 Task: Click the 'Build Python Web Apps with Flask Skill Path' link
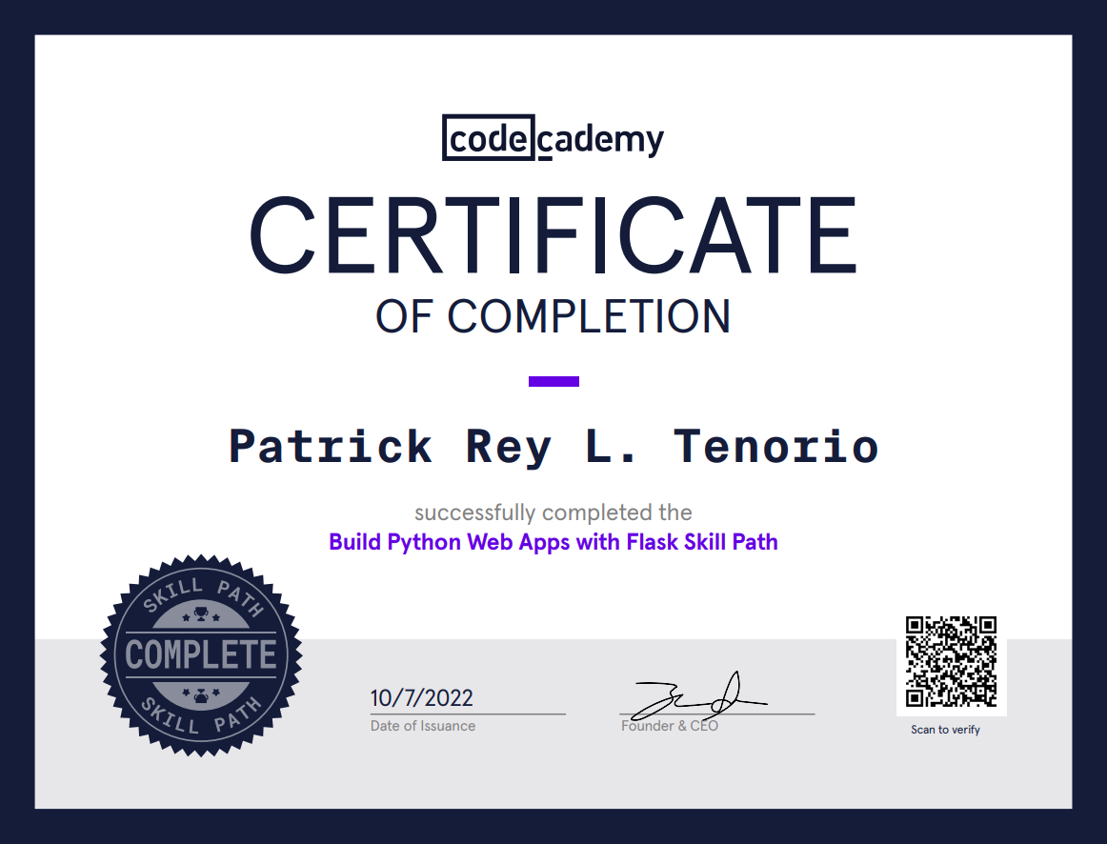click(553, 542)
